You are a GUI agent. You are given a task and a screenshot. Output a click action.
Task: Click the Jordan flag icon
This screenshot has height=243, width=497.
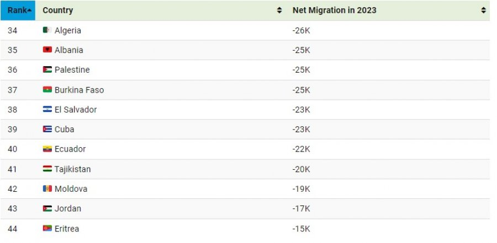tap(47, 208)
